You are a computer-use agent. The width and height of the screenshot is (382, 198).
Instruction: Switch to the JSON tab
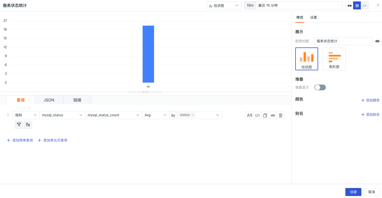pyautogui.click(x=49, y=100)
